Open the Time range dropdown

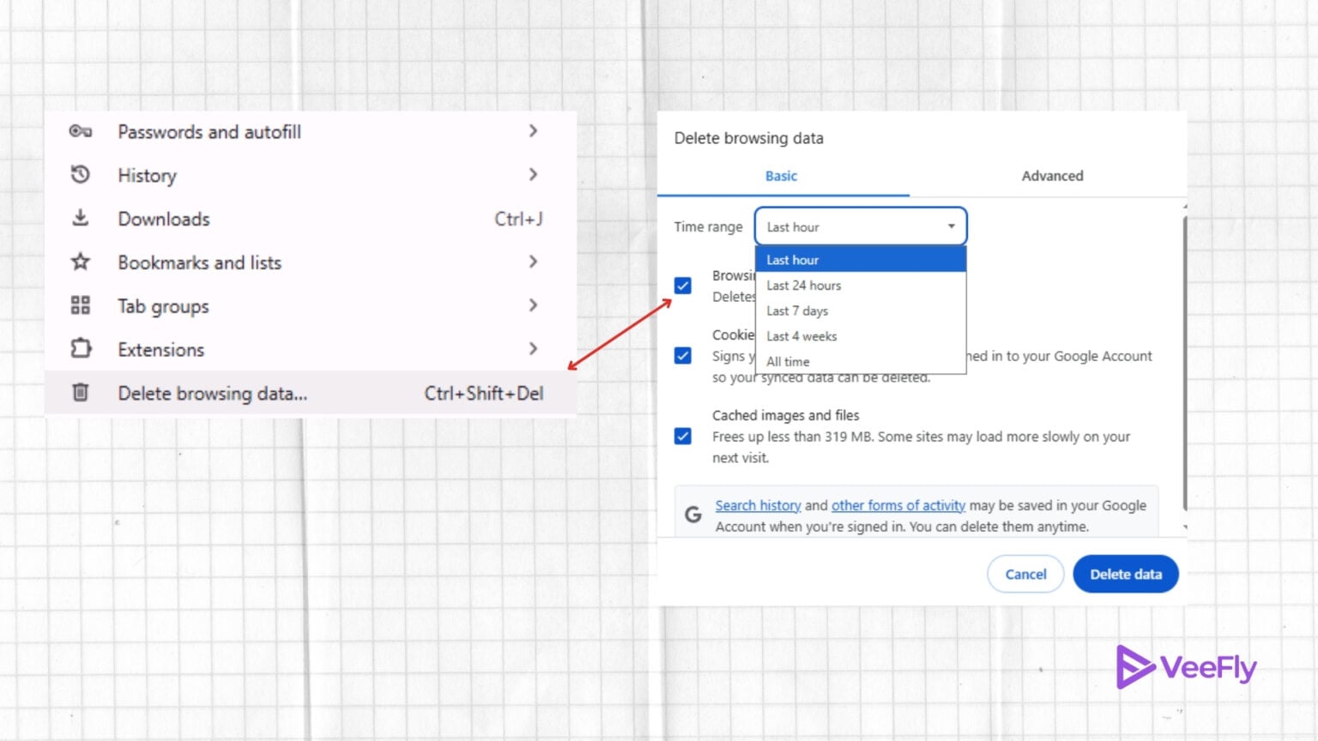860,226
